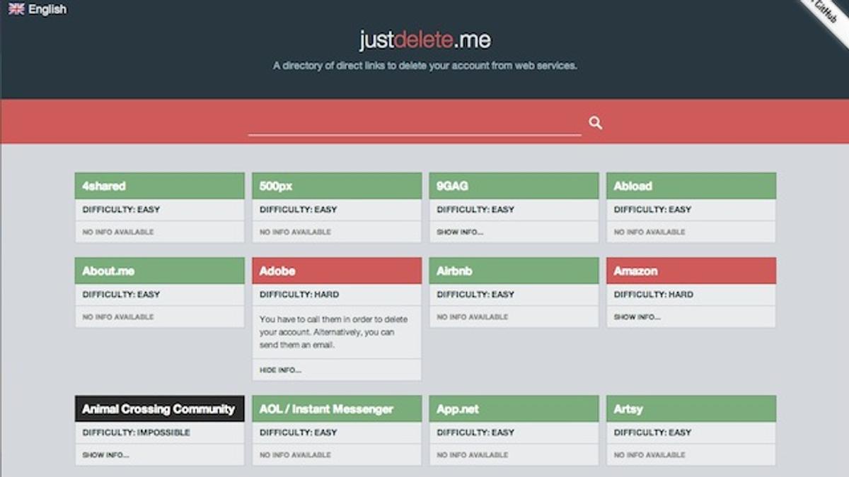The image size is (849, 477).
Task: Expand Show Info on Animal Crossing Community
Action: [x=105, y=454]
